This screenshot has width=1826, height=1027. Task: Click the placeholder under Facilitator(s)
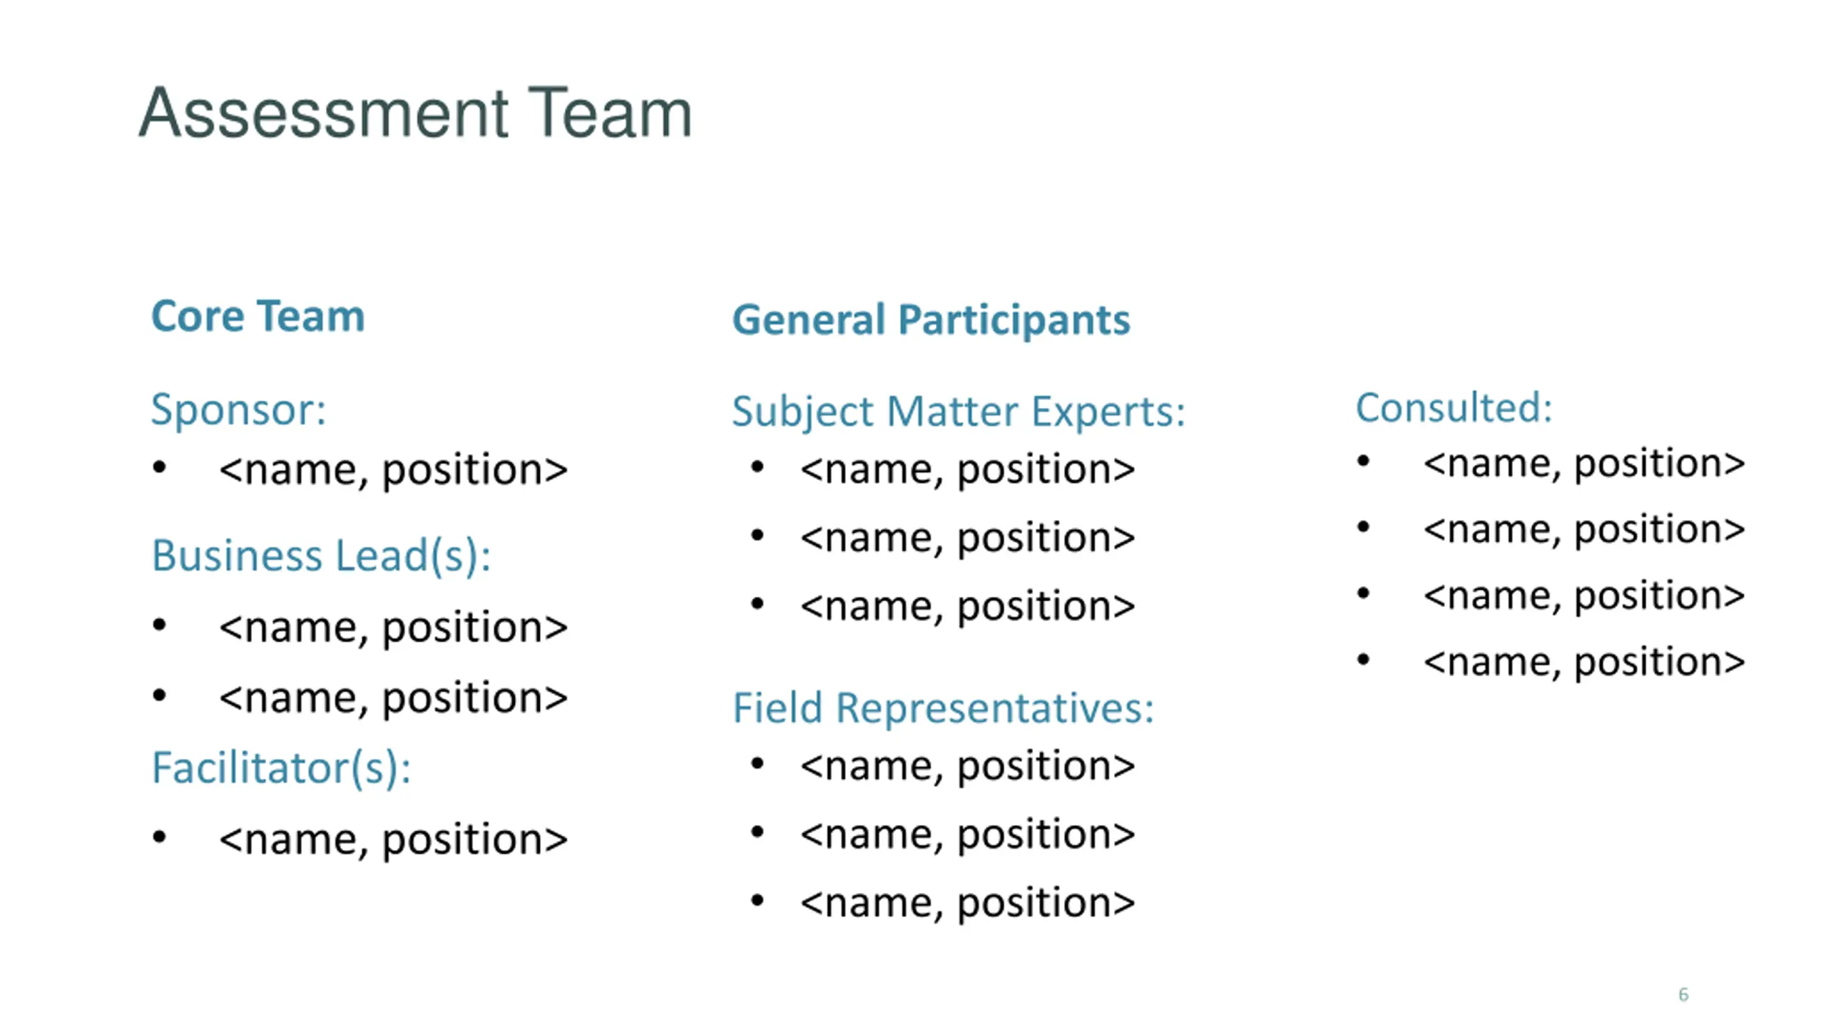393,839
